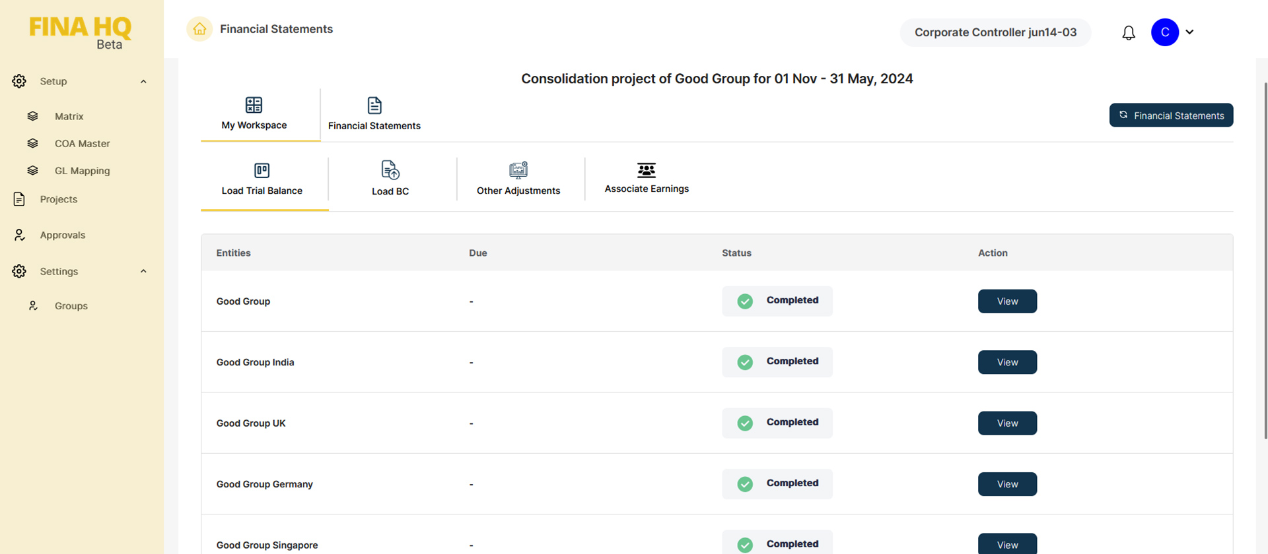Select the Load Trial Balance tab
1268x554 pixels.
[x=262, y=179]
